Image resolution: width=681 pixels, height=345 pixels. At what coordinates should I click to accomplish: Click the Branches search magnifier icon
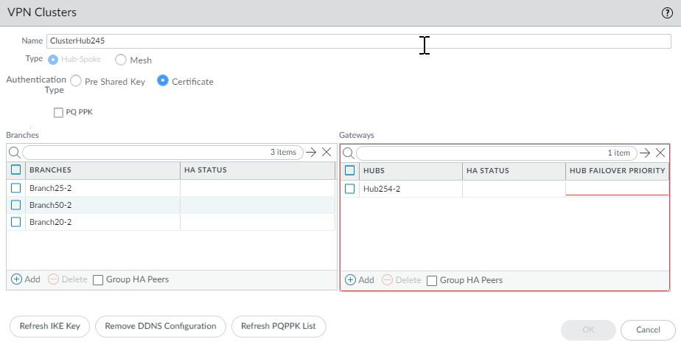pos(15,153)
